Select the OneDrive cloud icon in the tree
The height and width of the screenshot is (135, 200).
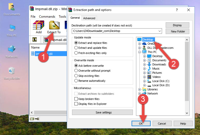pos(144,44)
